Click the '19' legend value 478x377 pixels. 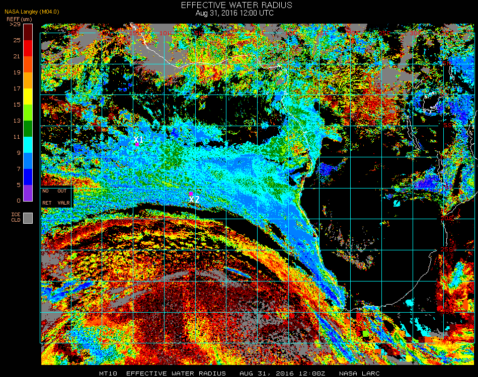[x=17, y=72]
